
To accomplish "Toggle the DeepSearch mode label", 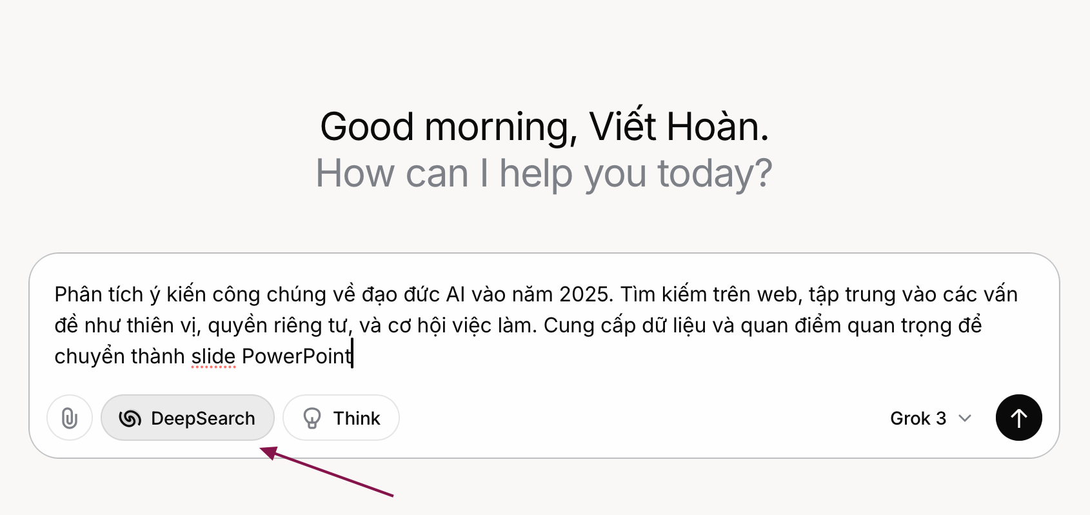I will click(x=203, y=419).
